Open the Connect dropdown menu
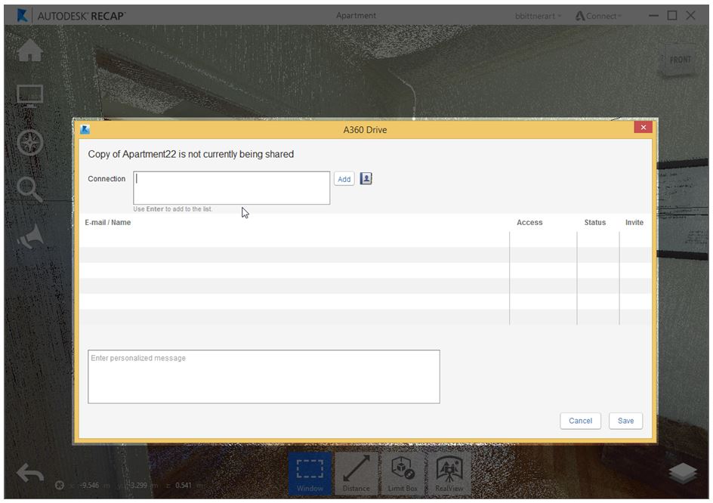The image size is (713, 503). [x=598, y=16]
